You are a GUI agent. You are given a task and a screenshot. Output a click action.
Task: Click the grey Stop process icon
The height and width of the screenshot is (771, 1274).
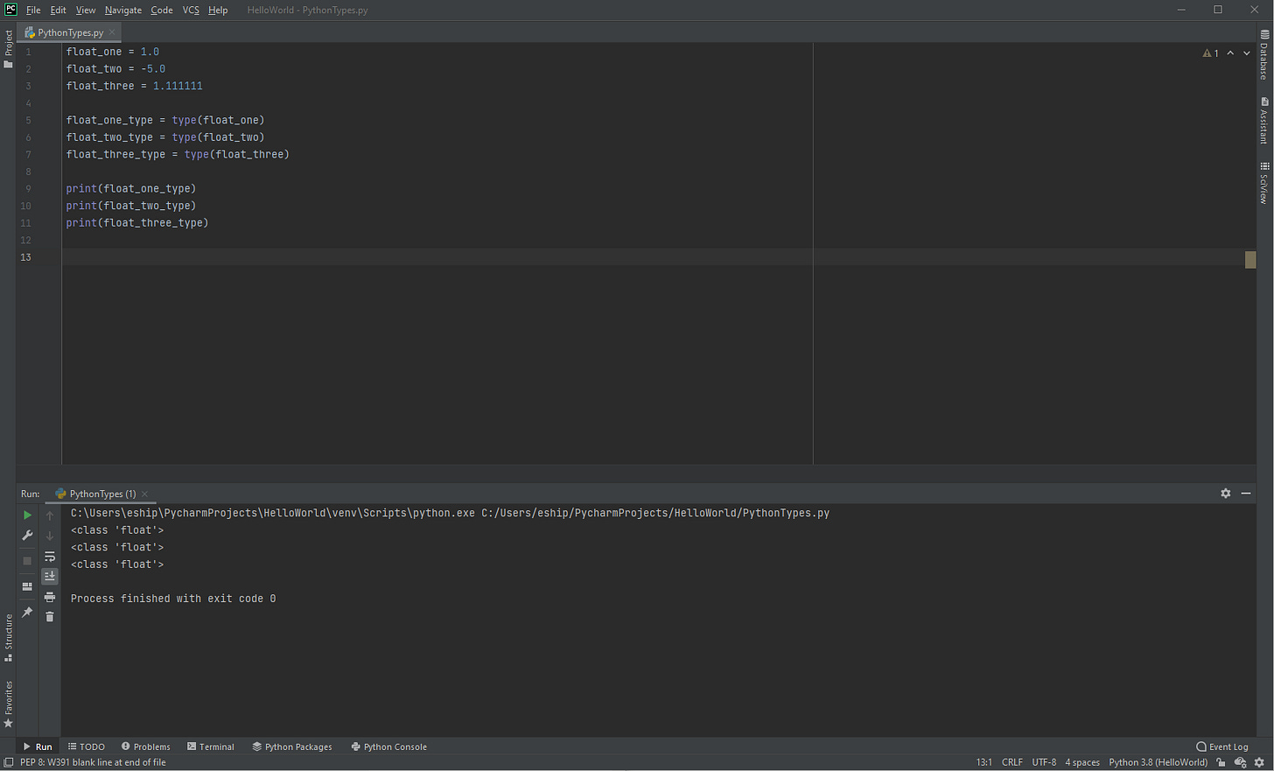click(27, 561)
